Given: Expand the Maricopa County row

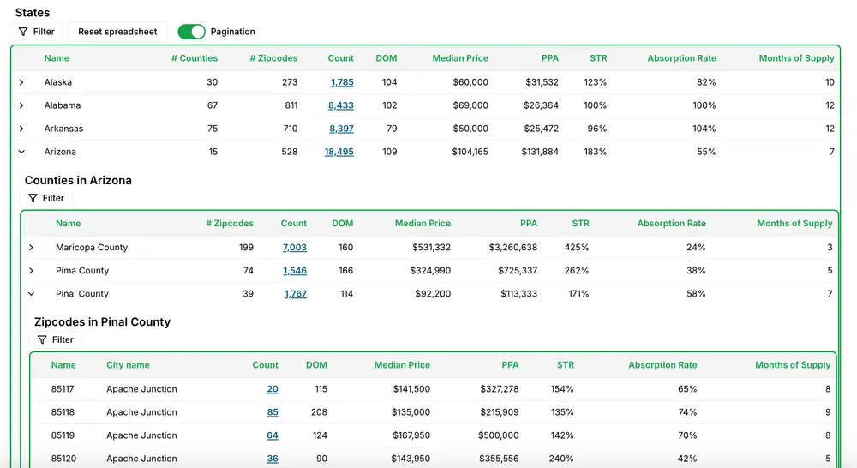Looking at the screenshot, I should tap(31, 247).
